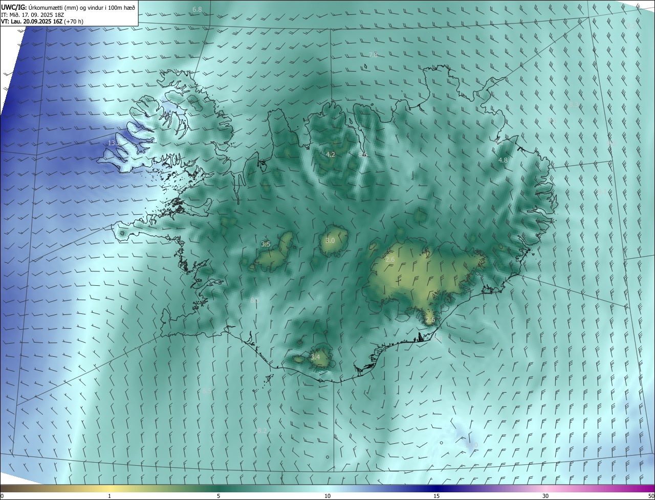Click the 5 tick on the colour scale
This screenshot has width=655, height=500.
(219, 496)
